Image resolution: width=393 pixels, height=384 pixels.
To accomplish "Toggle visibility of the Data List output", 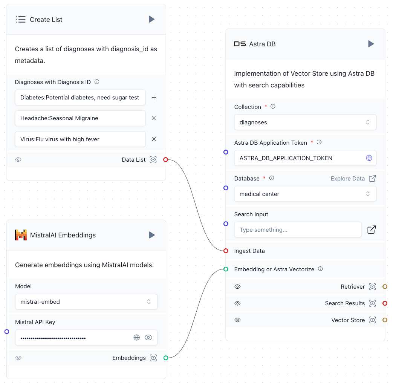I will [18, 159].
